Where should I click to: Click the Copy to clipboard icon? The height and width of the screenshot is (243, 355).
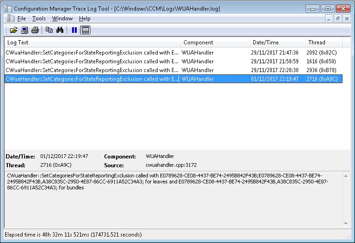click(x=49, y=30)
